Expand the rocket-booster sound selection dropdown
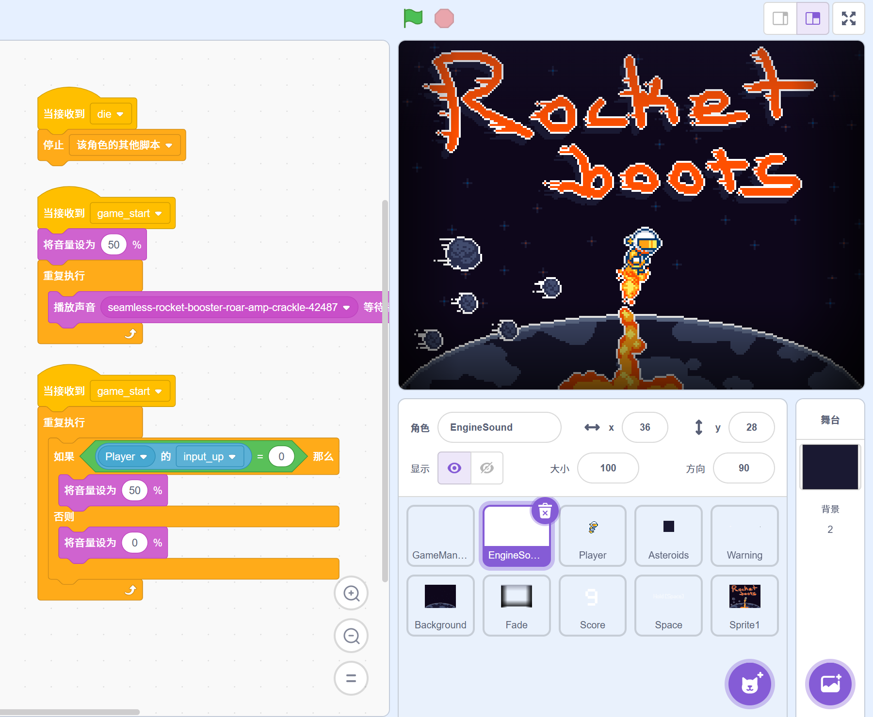Image resolution: width=873 pixels, height=717 pixels. click(x=346, y=308)
